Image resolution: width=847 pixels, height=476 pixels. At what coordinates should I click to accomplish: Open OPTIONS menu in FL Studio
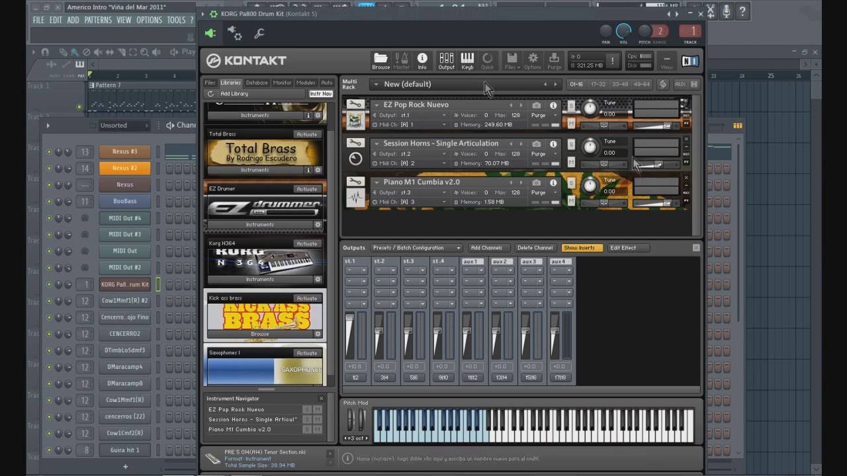149,20
